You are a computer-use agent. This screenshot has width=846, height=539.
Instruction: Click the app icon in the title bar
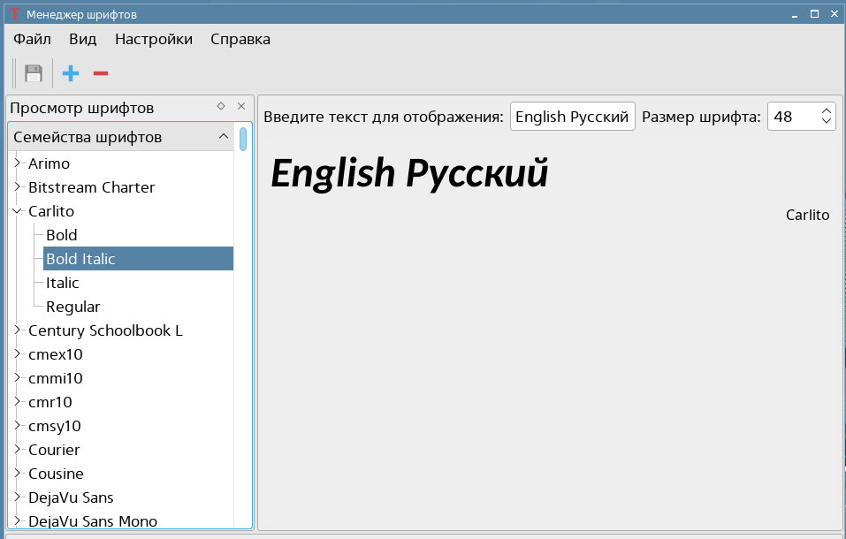[13, 14]
